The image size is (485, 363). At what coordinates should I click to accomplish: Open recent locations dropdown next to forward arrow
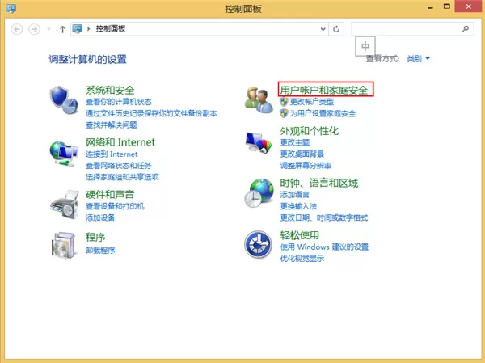click(x=48, y=29)
